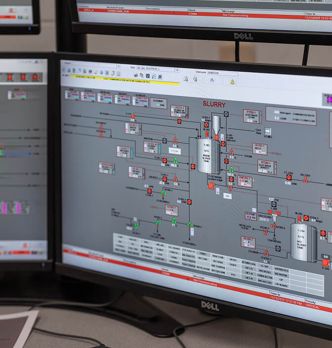This screenshot has width=332, height=348.
Task: Open the DT203-1 slurry mash density faceplate
Action: point(267,167)
